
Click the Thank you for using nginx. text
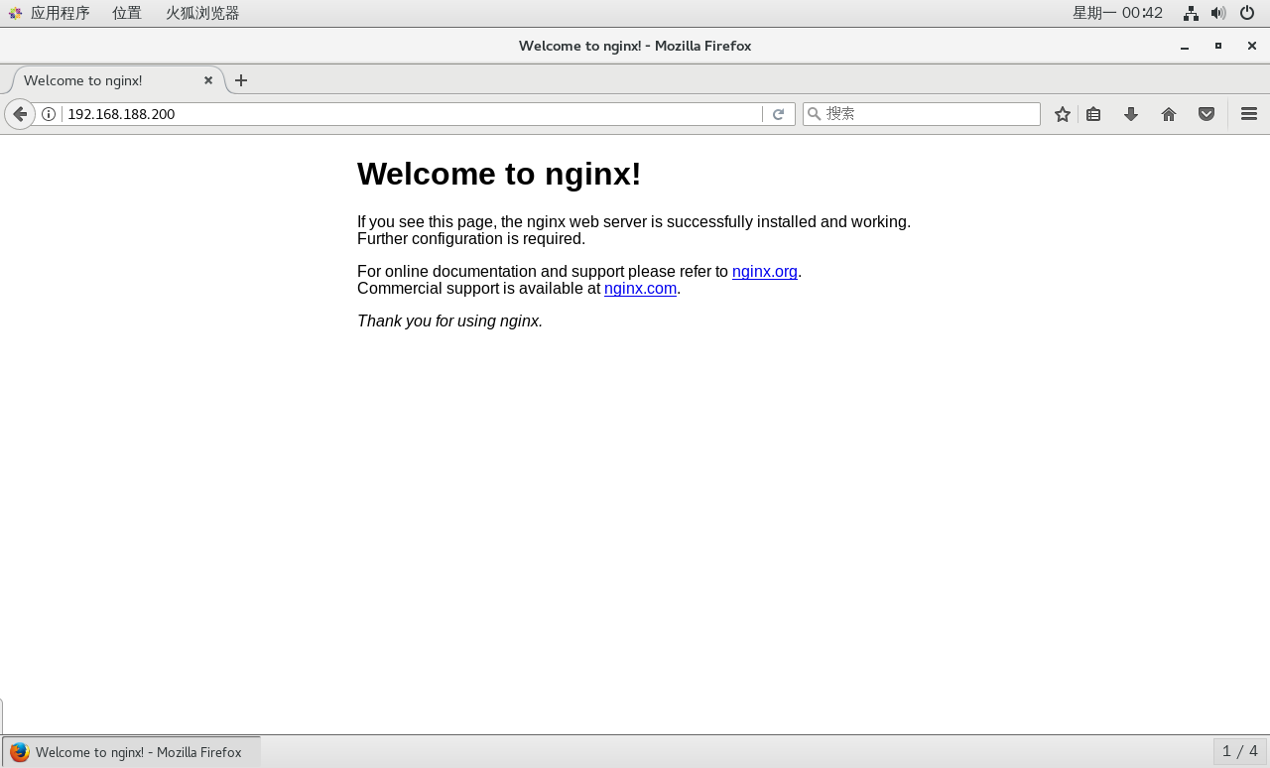tap(449, 321)
